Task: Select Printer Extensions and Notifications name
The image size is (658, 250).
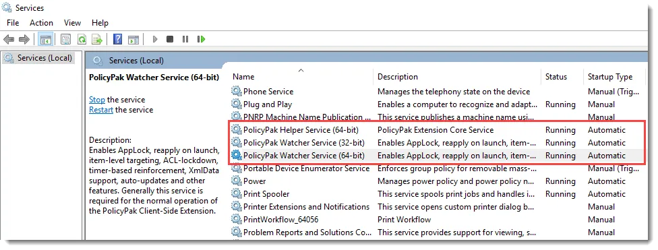Action: pyautogui.click(x=306, y=207)
